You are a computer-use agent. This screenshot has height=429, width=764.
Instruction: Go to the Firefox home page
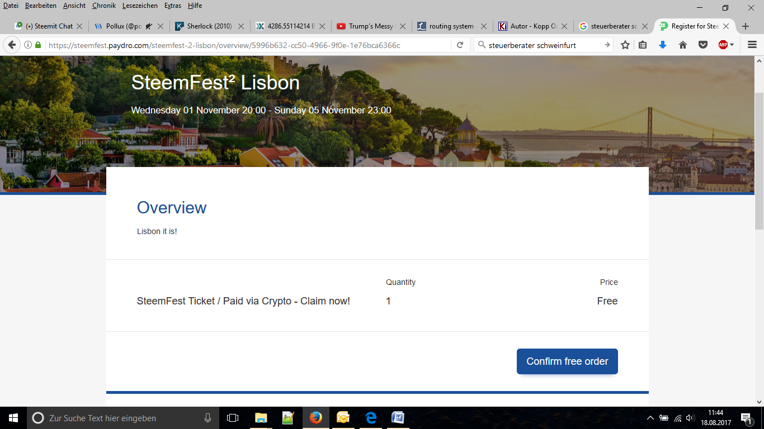pos(683,45)
